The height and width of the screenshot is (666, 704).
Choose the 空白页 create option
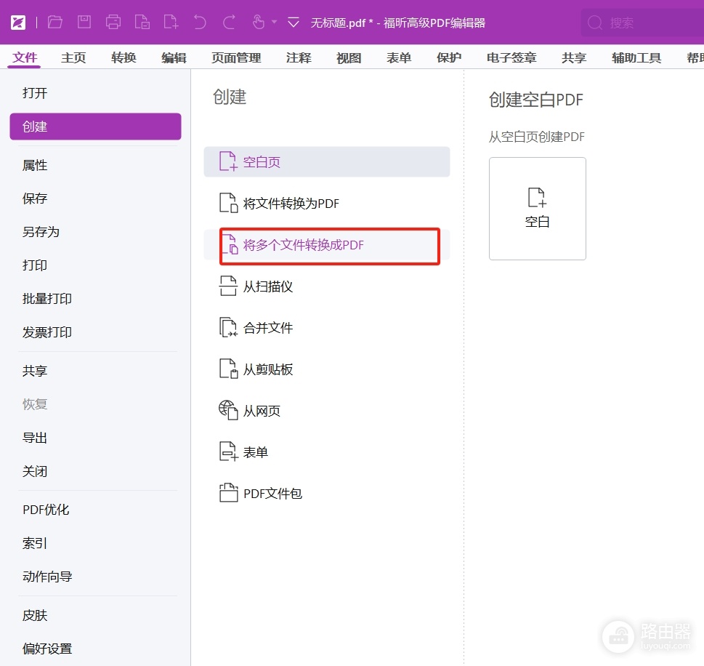tap(327, 162)
